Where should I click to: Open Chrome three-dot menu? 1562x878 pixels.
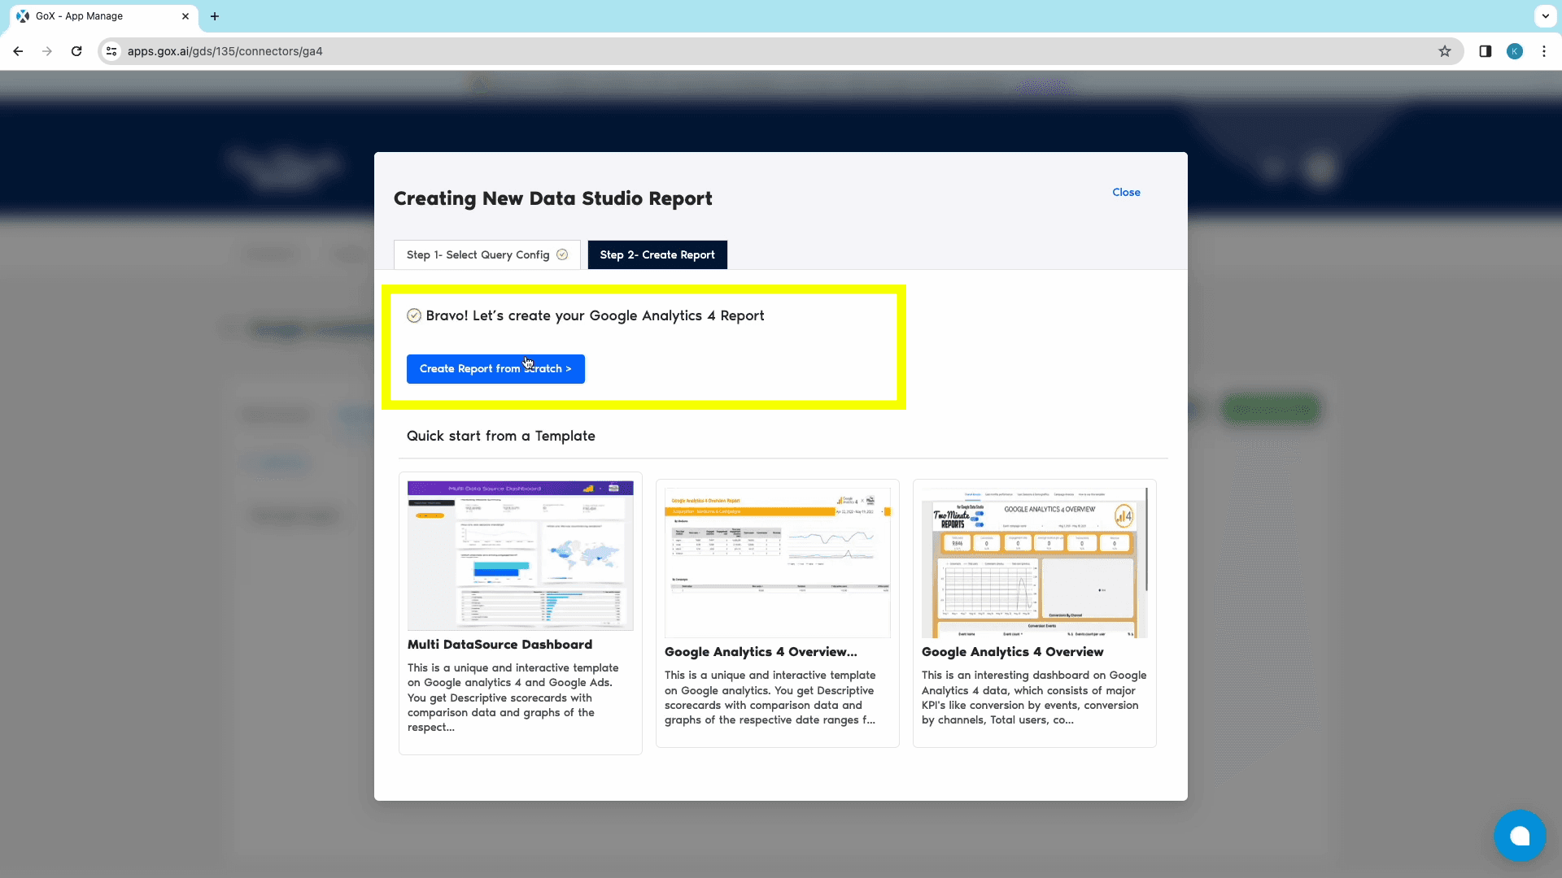click(x=1544, y=51)
